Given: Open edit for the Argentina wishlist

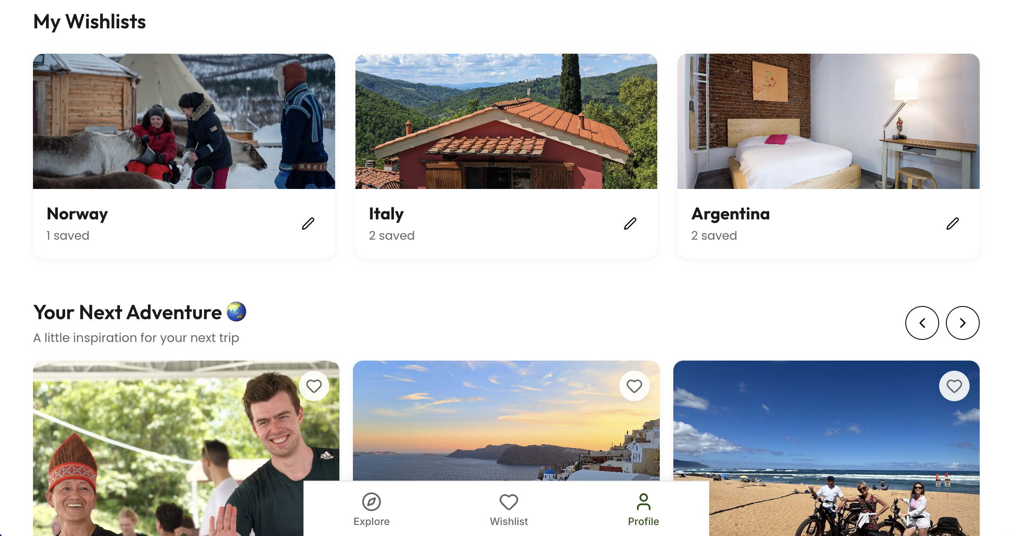Looking at the screenshot, I should (952, 224).
